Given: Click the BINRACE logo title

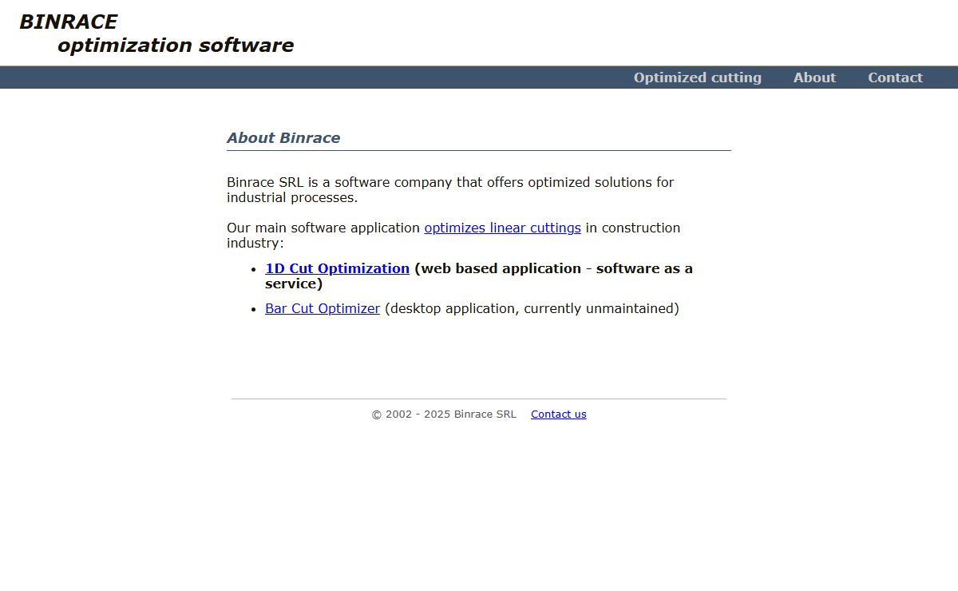Looking at the screenshot, I should click(68, 22).
